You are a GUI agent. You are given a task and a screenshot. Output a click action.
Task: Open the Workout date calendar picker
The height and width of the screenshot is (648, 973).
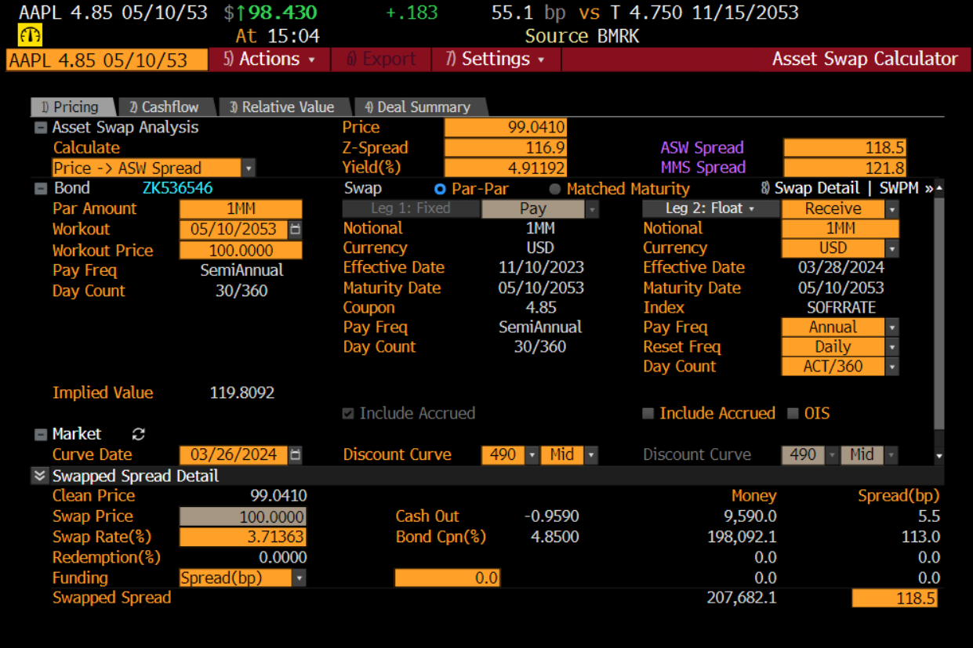295,230
